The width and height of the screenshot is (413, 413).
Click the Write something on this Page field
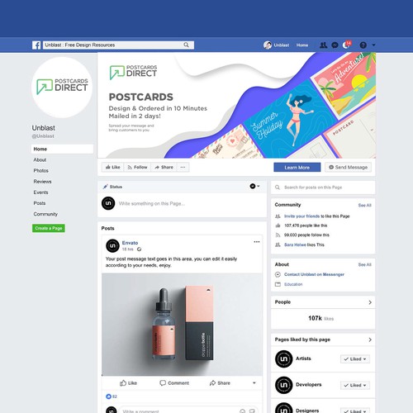(x=152, y=204)
